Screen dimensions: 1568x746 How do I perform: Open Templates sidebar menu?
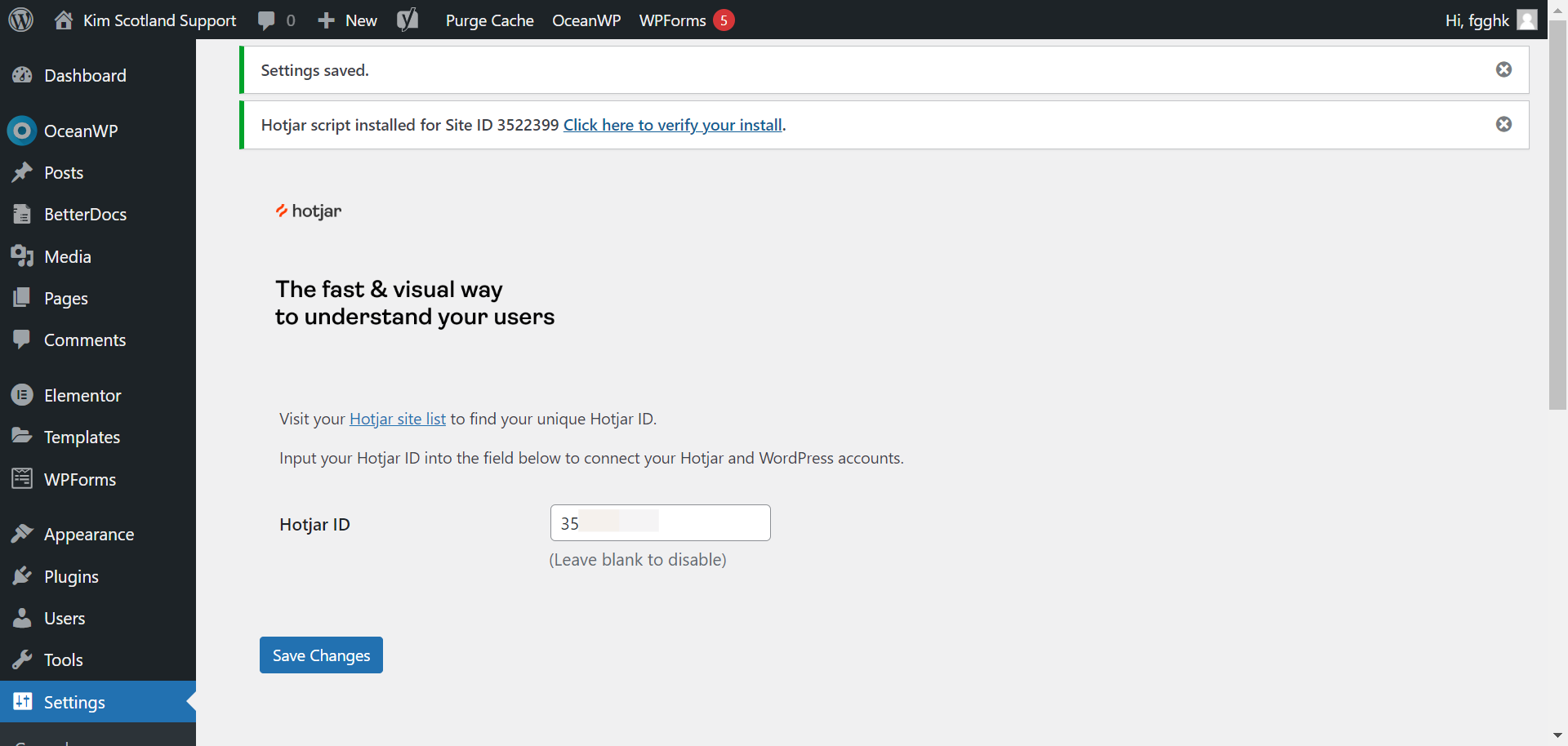98,437
